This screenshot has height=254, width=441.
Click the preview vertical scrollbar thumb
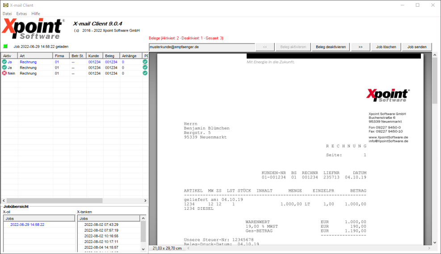click(435, 81)
